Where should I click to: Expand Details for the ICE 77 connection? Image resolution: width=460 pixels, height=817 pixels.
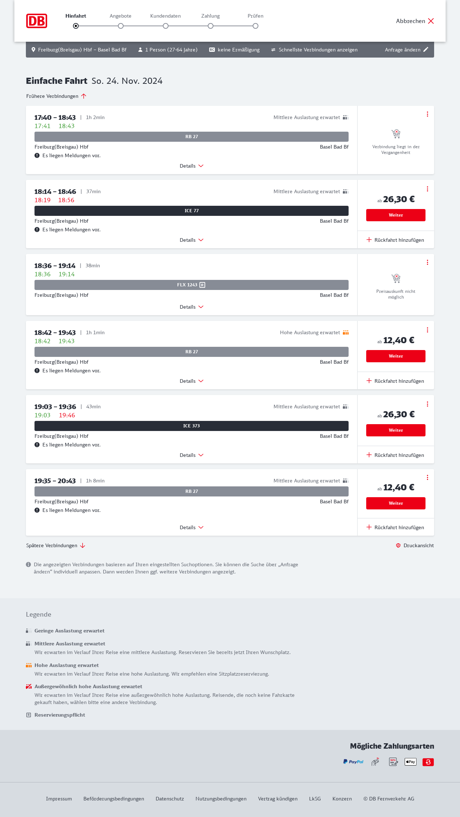coord(192,240)
